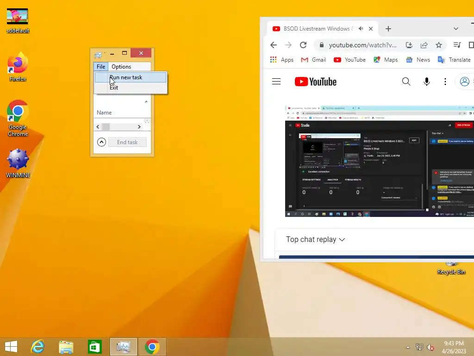The image size is (474, 356).
Task: Select the Google Chrome desktop shortcut
Action: pos(18,118)
